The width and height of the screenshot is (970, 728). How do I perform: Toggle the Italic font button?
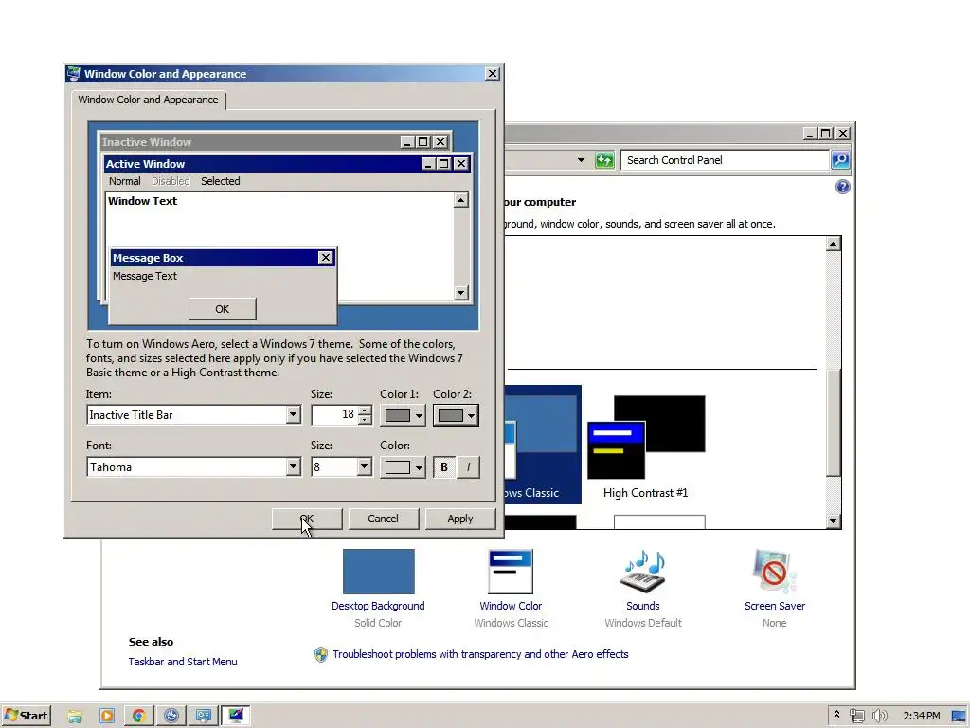click(x=468, y=467)
